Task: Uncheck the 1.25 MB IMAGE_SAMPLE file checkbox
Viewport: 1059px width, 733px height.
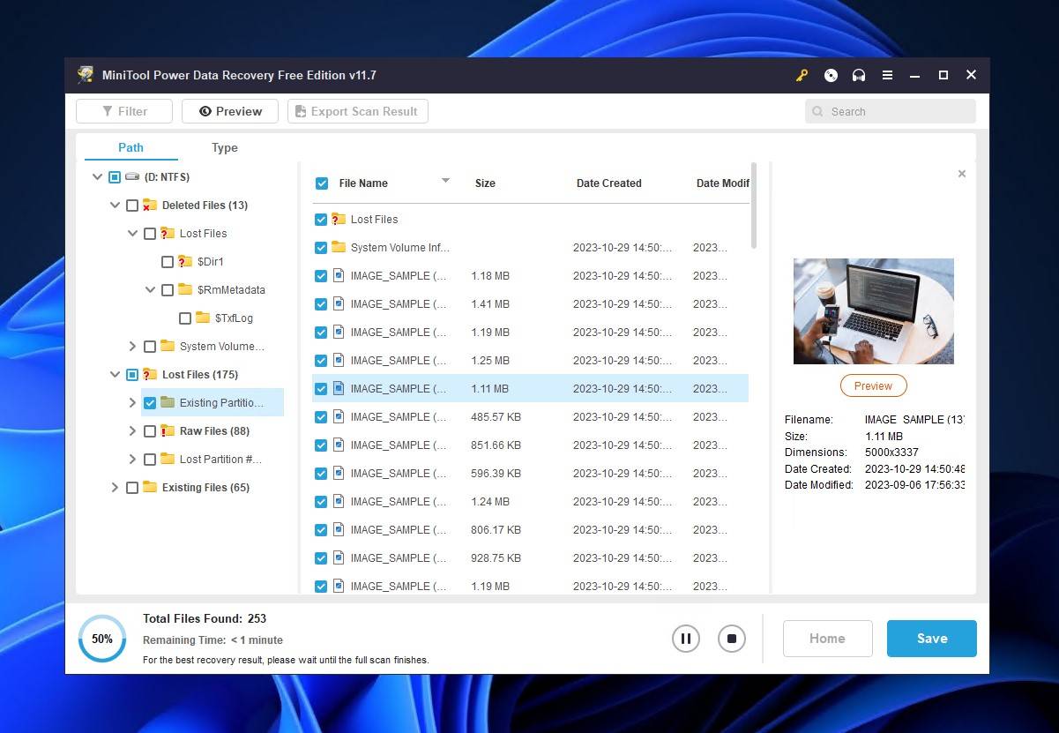Action: point(321,360)
